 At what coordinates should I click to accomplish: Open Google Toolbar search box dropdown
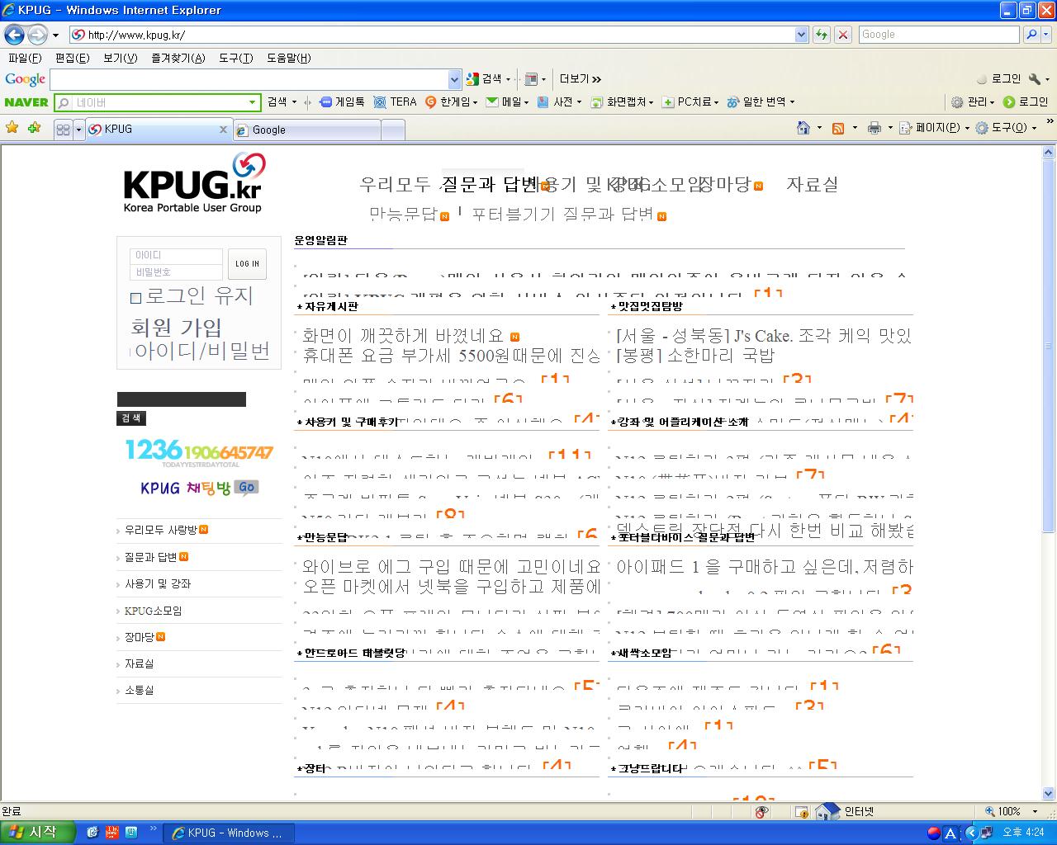[454, 79]
